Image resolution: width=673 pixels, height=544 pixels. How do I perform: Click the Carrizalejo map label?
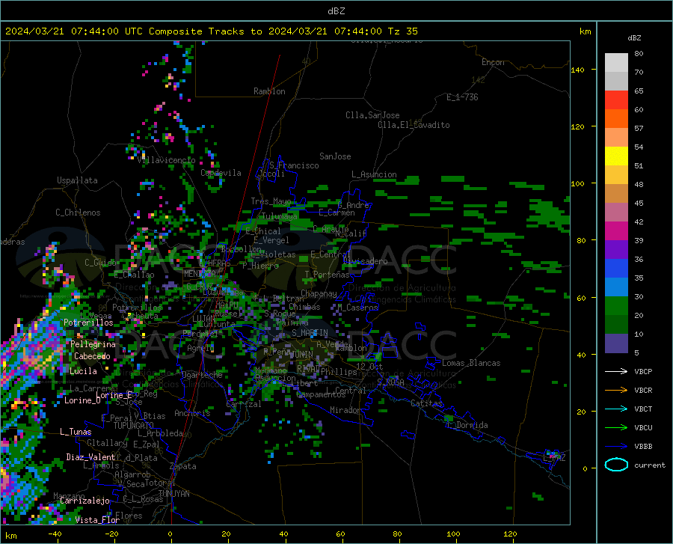(85, 501)
